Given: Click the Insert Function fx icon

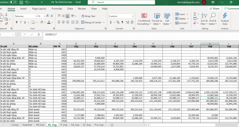Looking at the screenshot, I should click(x=38, y=34).
